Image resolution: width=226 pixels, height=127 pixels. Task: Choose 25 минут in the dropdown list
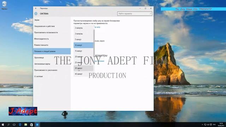(x=83, y=62)
